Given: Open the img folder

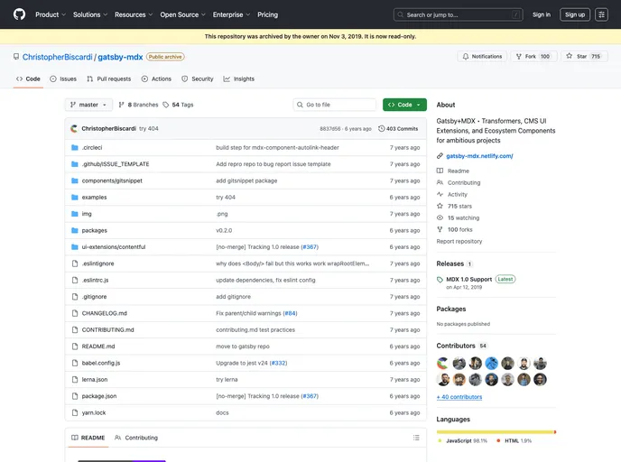Looking at the screenshot, I should click(87, 214).
